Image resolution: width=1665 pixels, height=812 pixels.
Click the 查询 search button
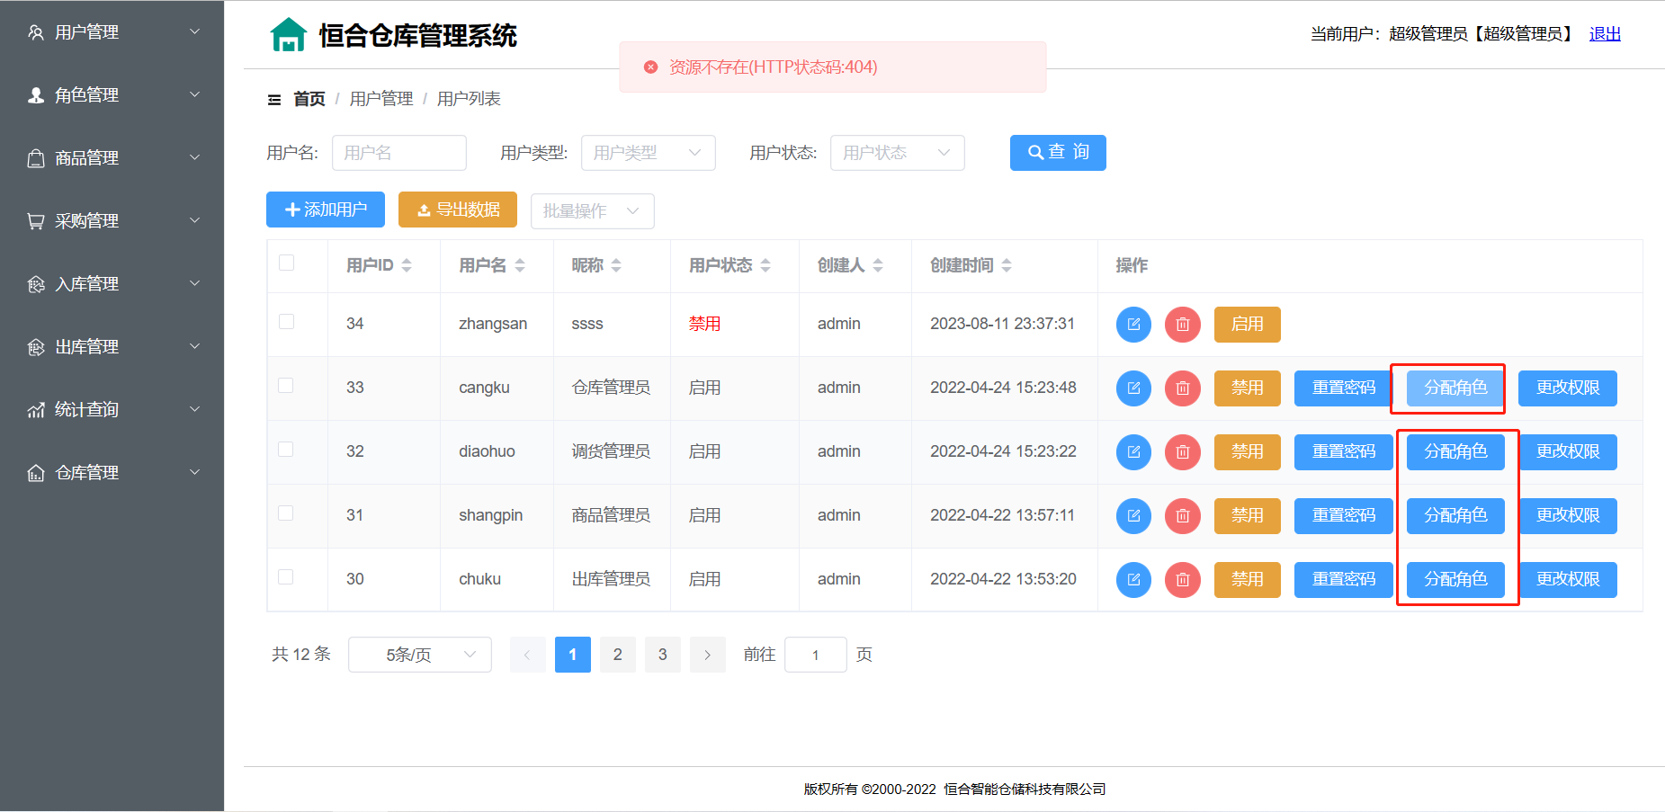[1058, 153]
